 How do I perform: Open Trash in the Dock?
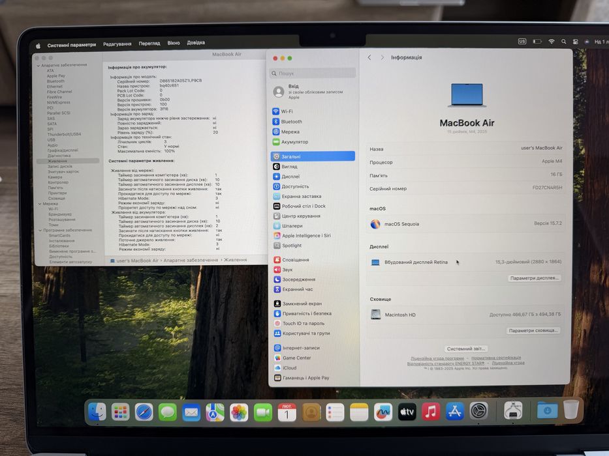click(571, 410)
